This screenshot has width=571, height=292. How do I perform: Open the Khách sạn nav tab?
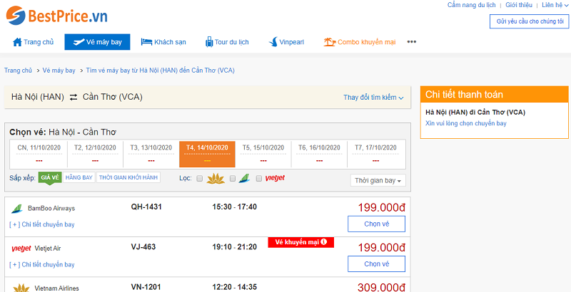click(163, 42)
